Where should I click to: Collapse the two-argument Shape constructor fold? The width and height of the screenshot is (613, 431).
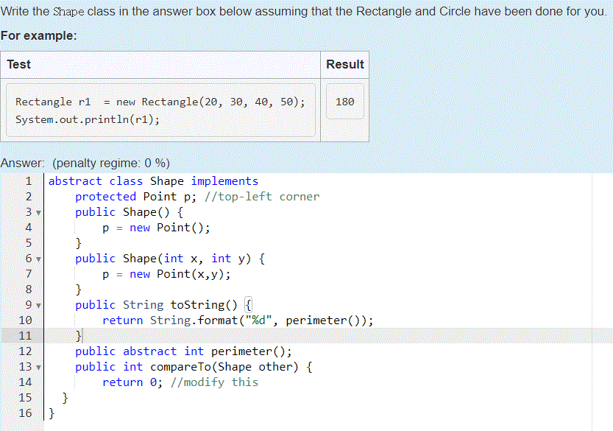pyautogui.click(x=38, y=259)
